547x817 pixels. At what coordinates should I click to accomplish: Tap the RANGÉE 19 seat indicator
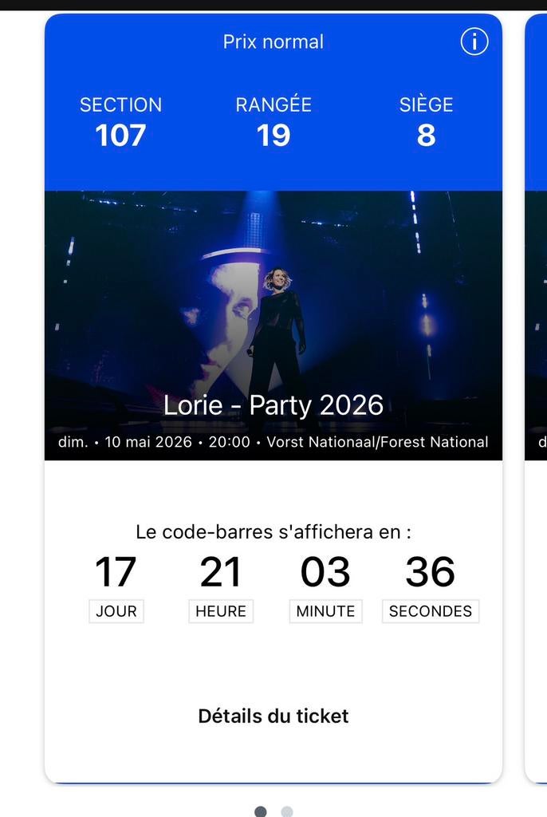(x=274, y=120)
